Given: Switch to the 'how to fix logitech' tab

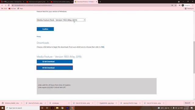Looking at the screenshot, I should click(37, 2).
